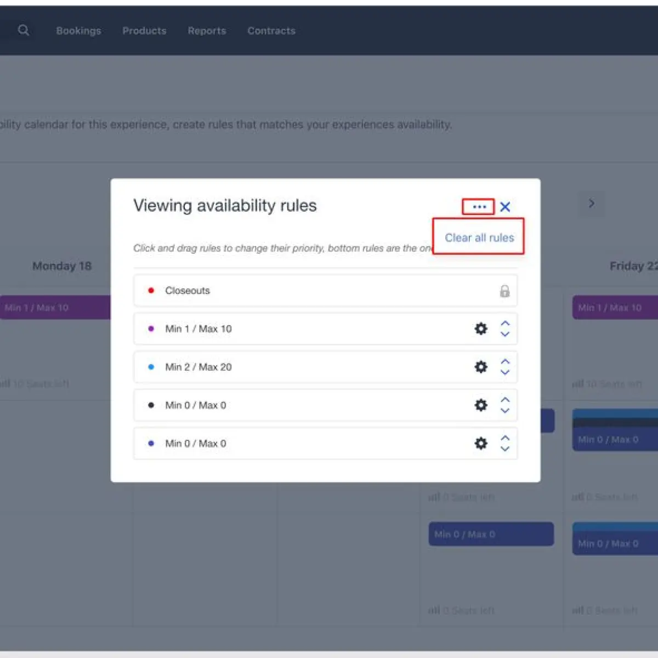The width and height of the screenshot is (658, 658).
Task: Go to next week with calendar arrow
Action: [592, 203]
